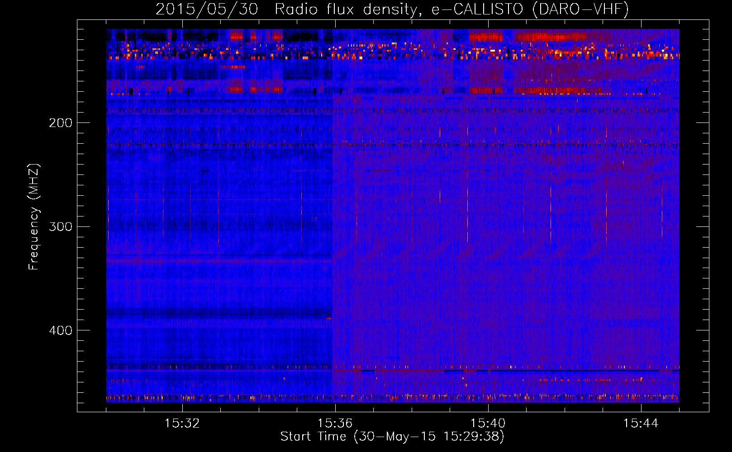Image resolution: width=732 pixels, height=452 pixels.
Task: Click the 15:36 time tick label
Action: coord(335,424)
